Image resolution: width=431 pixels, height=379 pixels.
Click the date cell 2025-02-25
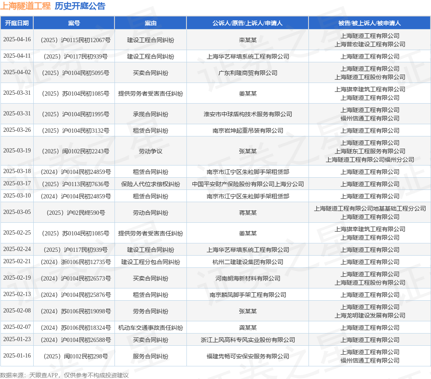click(x=17, y=232)
